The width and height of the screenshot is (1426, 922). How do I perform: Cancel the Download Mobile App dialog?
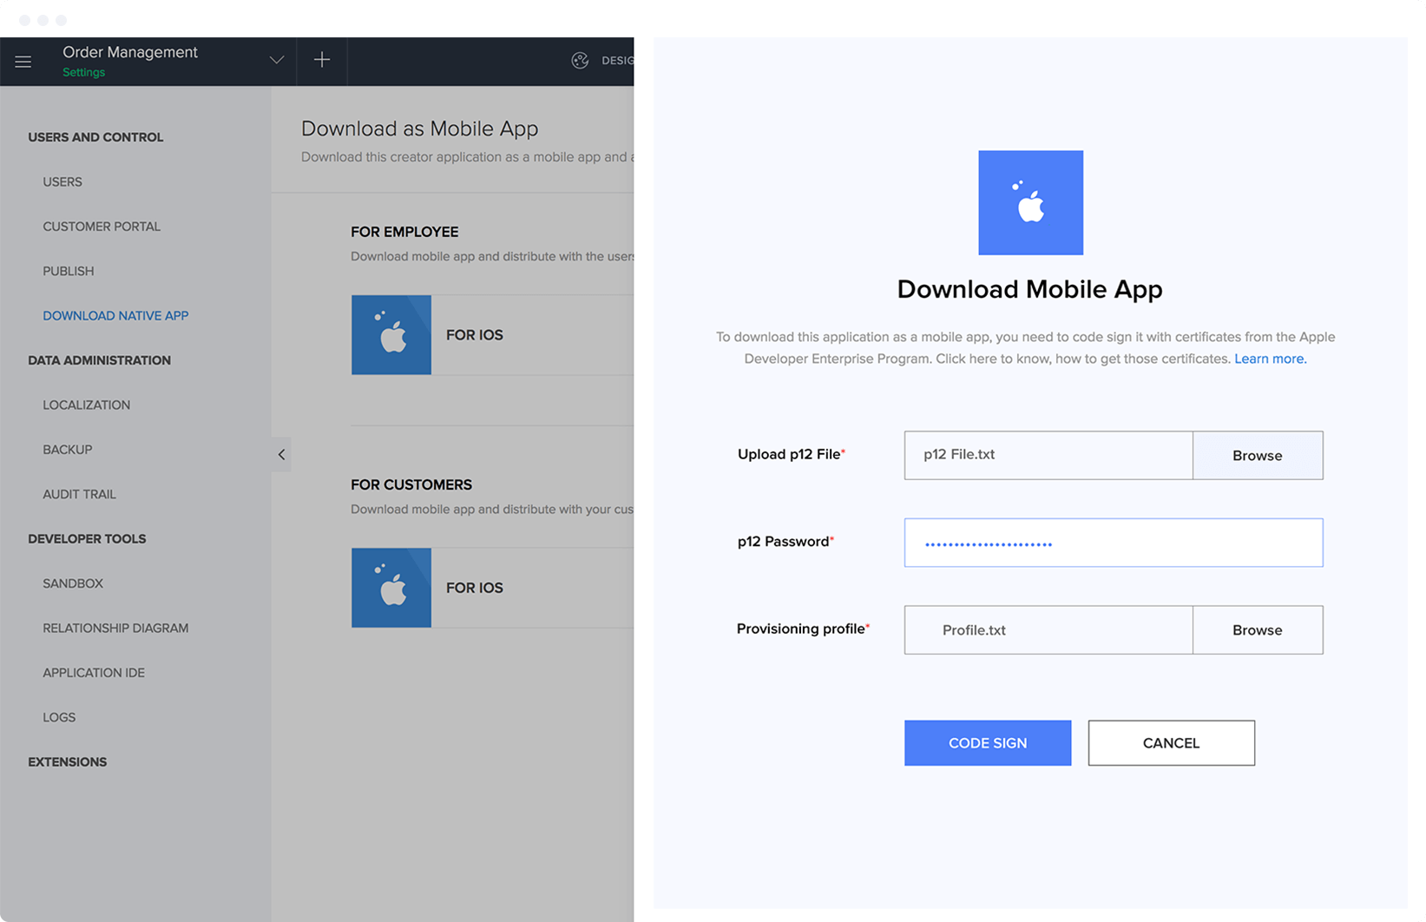pos(1171,743)
